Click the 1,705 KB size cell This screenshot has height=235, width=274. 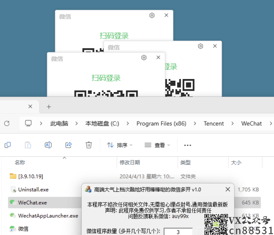pos(248,190)
